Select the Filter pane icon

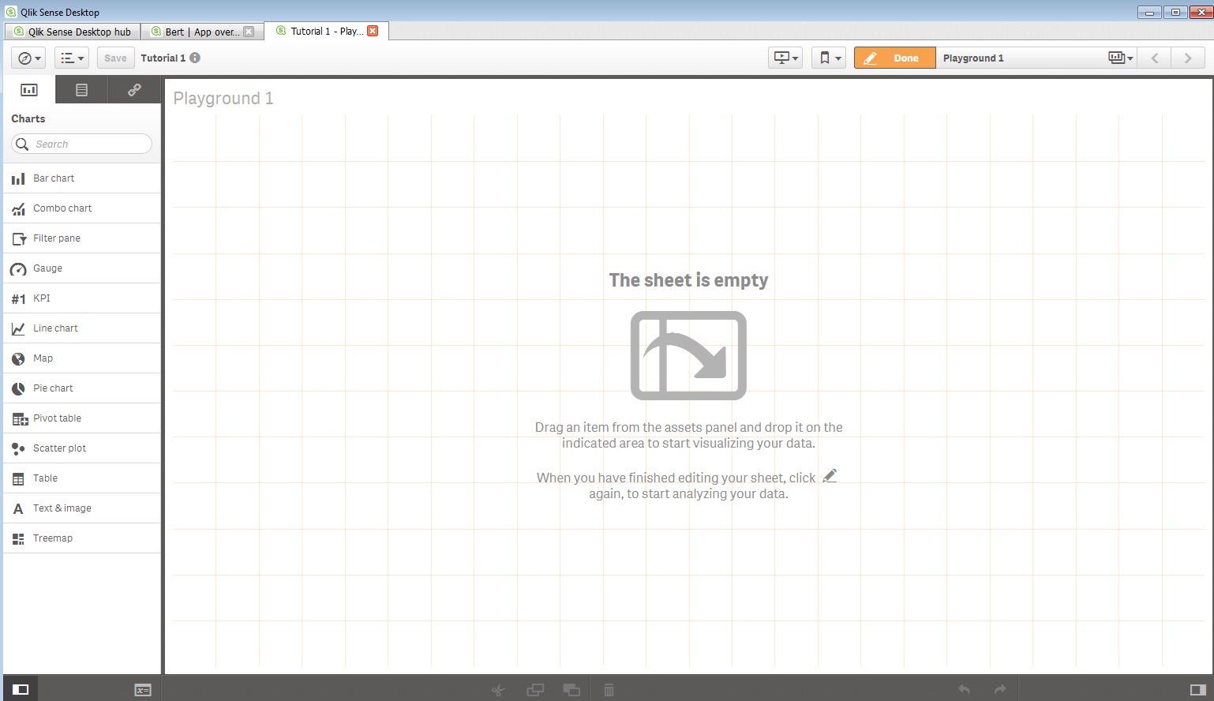(18, 239)
